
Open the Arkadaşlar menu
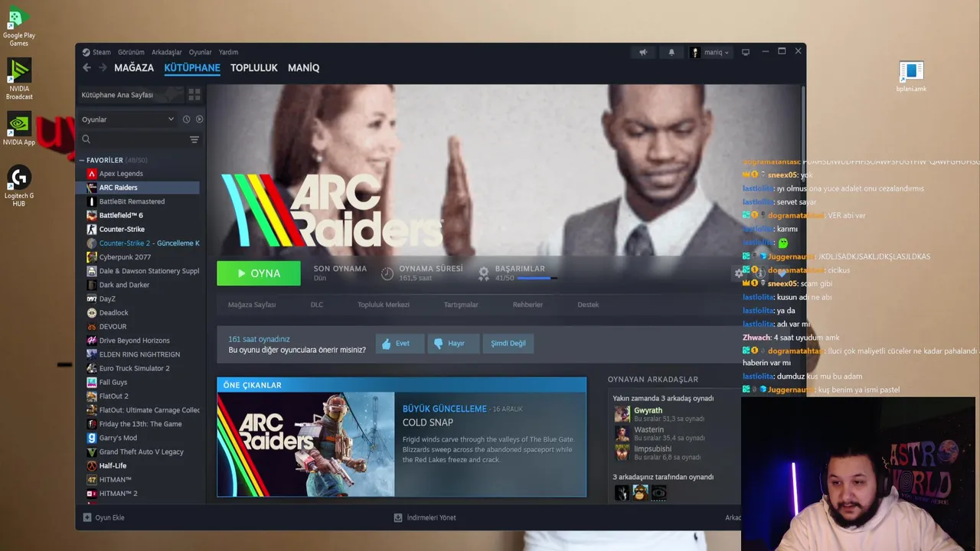[x=167, y=52]
